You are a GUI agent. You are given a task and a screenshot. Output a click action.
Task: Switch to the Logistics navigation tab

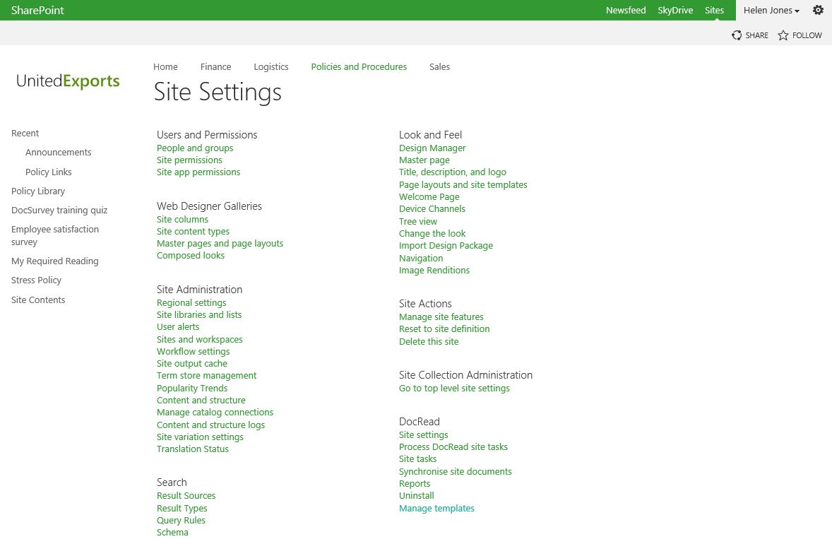coord(271,67)
